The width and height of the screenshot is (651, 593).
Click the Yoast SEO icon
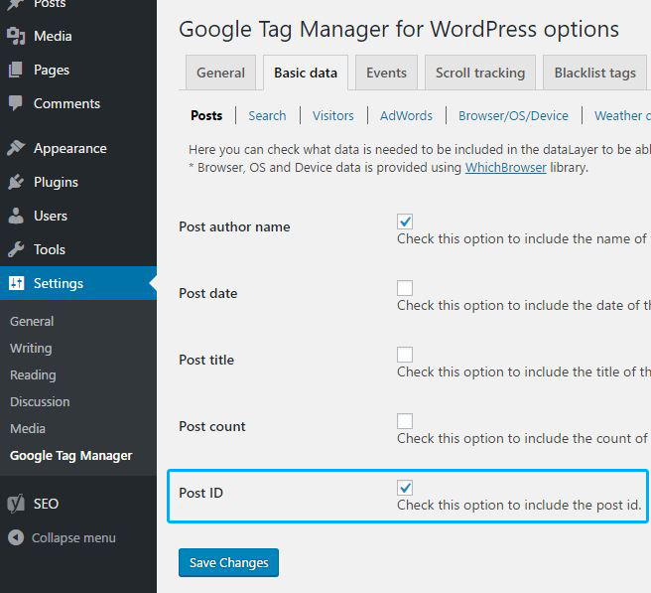coord(16,504)
